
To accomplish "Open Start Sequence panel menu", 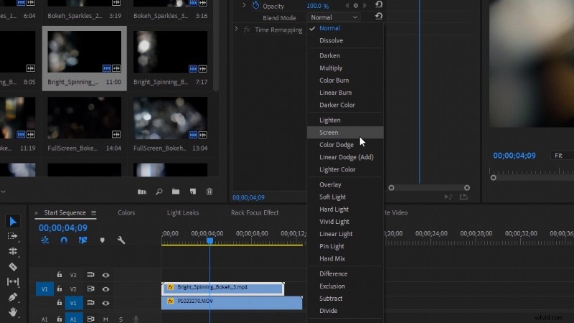I will [94, 212].
